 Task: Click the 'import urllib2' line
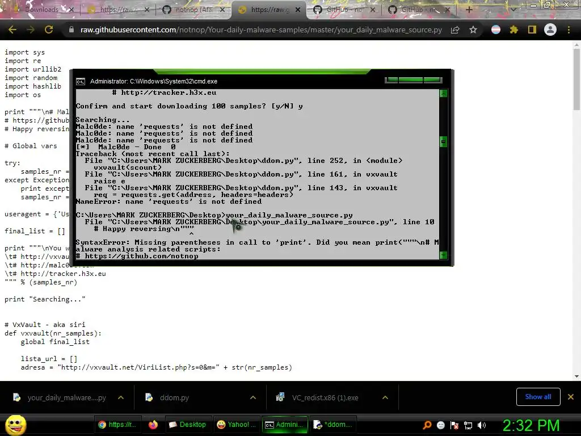click(33, 69)
